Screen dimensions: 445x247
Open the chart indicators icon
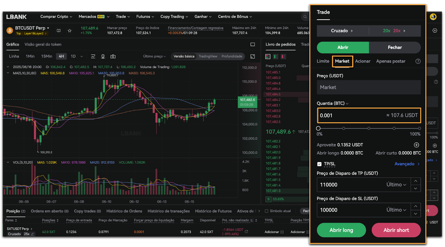[93, 56]
